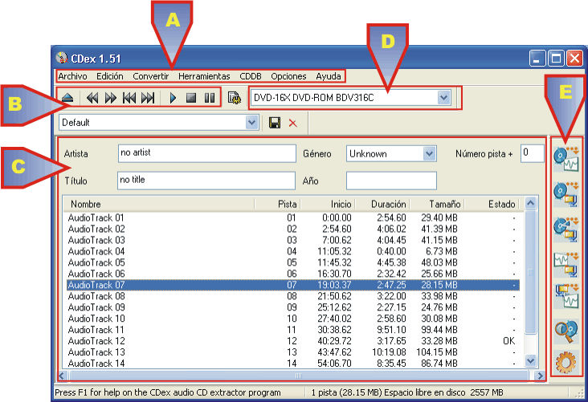Screen dimensions: 588x402
Task: Click extract CD tracks to compressed audio icon
Action: point(566,192)
